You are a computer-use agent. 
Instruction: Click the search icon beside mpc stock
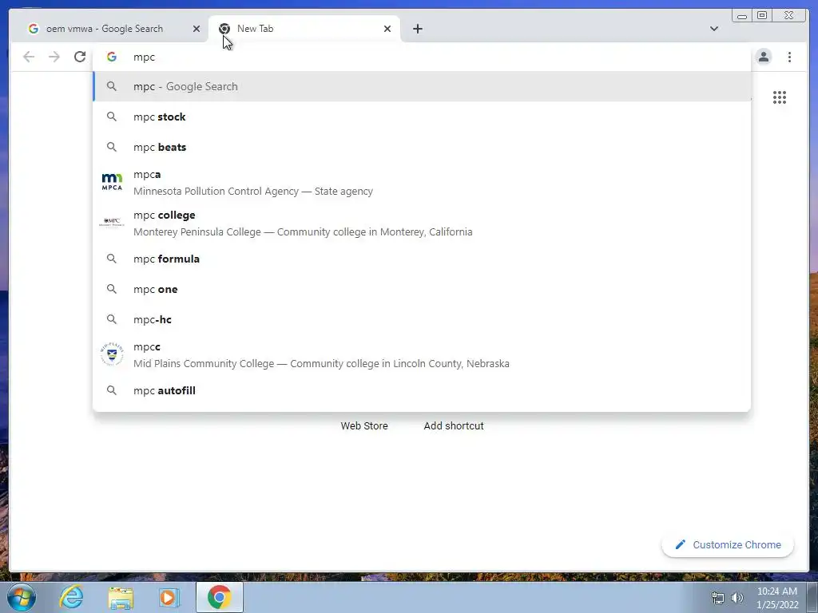click(112, 117)
